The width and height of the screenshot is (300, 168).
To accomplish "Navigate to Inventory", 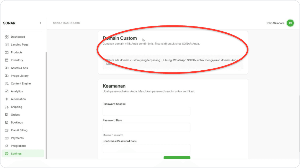I will (23, 60).
